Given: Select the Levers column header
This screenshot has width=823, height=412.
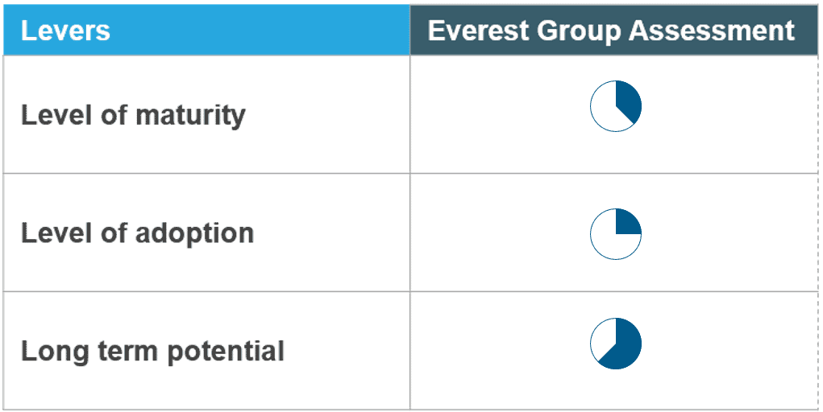Looking at the screenshot, I should [x=207, y=30].
